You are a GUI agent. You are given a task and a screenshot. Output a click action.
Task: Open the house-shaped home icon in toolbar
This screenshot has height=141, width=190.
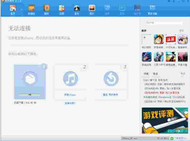(x=13, y=8)
